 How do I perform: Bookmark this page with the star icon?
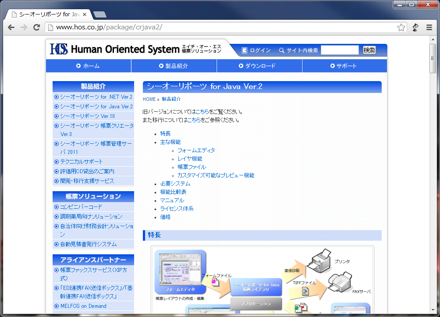[401, 27]
